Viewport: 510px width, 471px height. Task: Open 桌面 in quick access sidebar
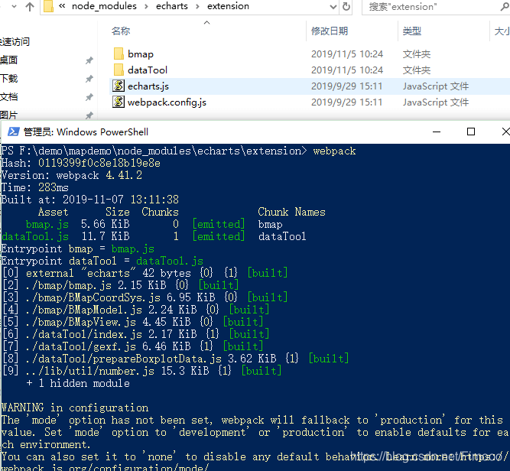9,60
